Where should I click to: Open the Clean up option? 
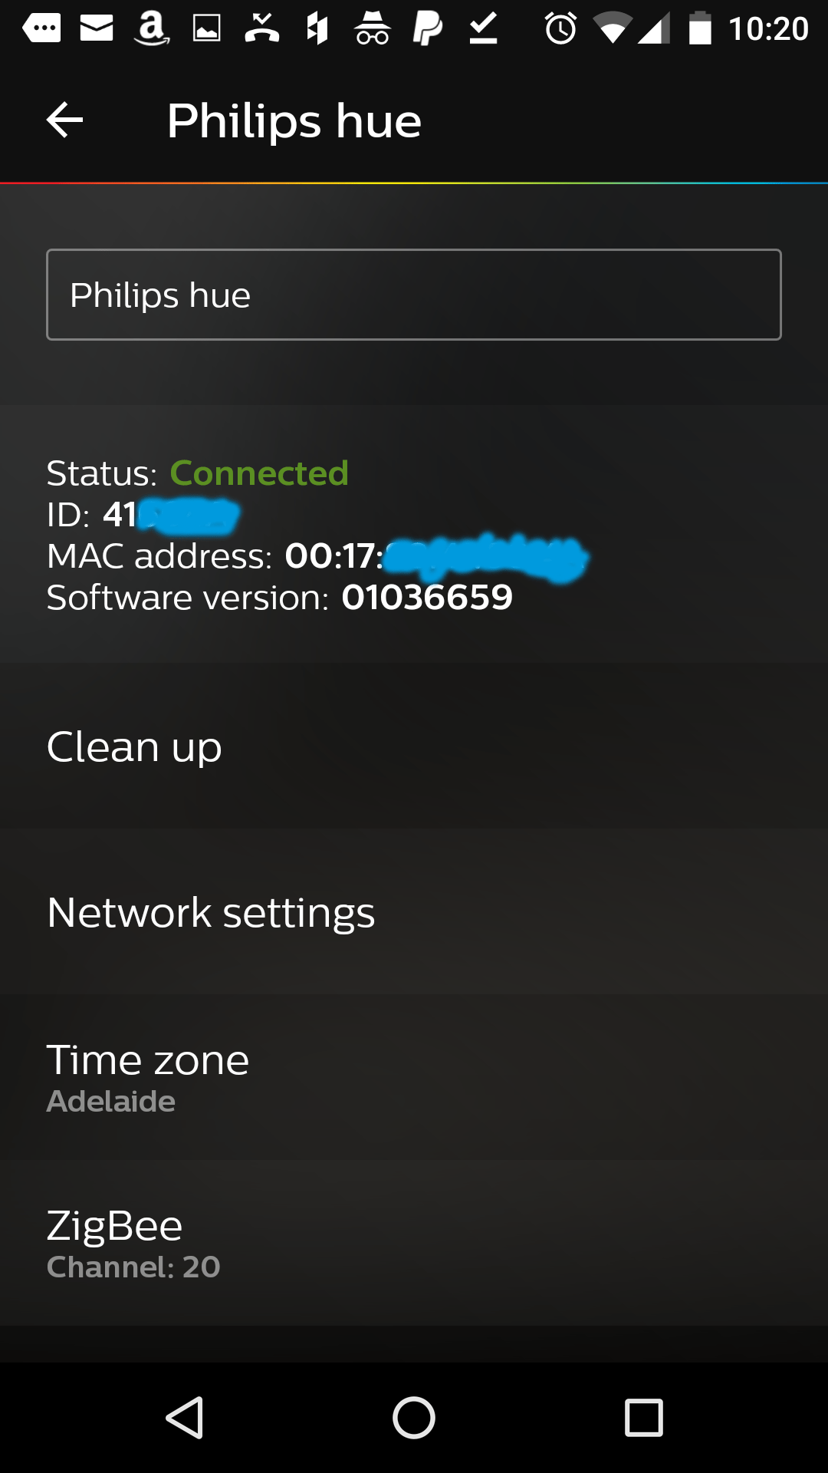(414, 746)
